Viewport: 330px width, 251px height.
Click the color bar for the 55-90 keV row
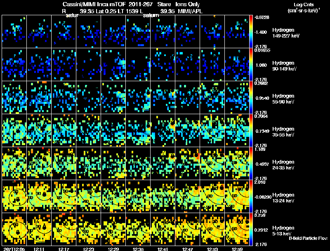[x=251, y=98]
